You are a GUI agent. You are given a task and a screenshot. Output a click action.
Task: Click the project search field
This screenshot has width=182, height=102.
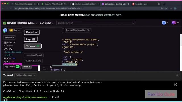[96, 23]
